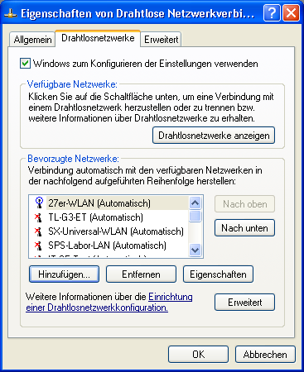
Task: Click the TL-G3-ET network unavailable icon
Action: (38, 217)
